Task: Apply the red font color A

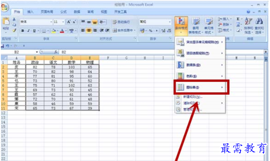Action: (62, 31)
